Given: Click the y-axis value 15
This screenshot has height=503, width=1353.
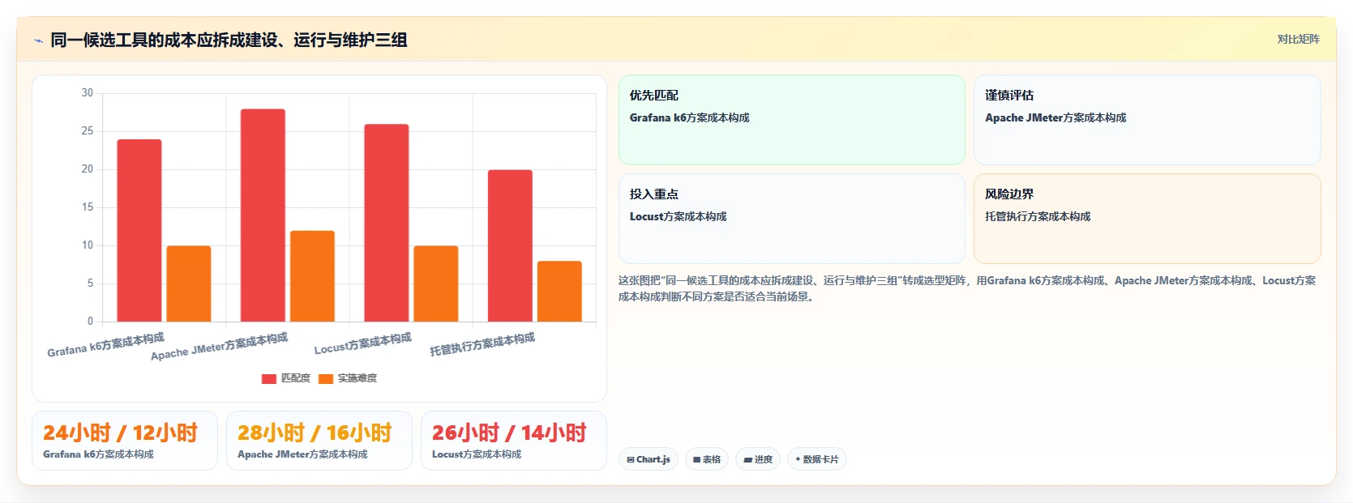Looking at the screenshot, I should pyautogui.click(x=88, y=207).
